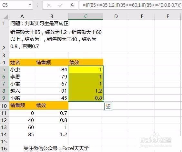The image size is (182, 152).
Task: Open the Insert Function fx icon
Action: click(x=72, y=5)
